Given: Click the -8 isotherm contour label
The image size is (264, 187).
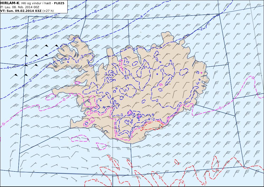Looking at the screenshot, I should point(33,21).
